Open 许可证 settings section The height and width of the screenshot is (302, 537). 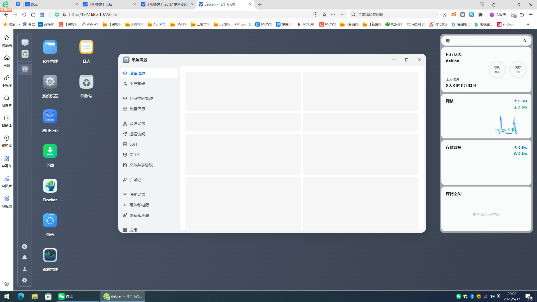click(149, 180)
